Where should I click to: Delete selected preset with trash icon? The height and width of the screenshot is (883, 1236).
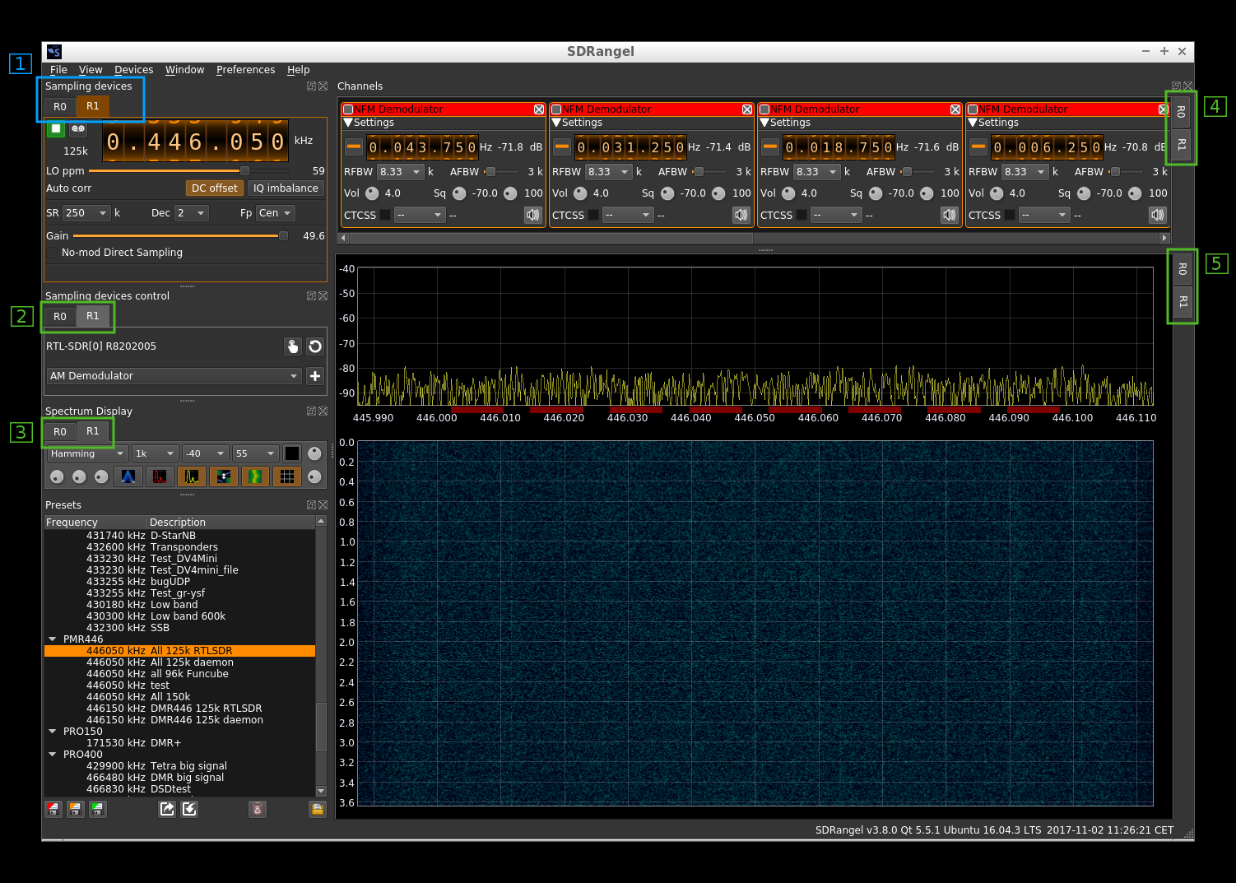tap(258, 809)
